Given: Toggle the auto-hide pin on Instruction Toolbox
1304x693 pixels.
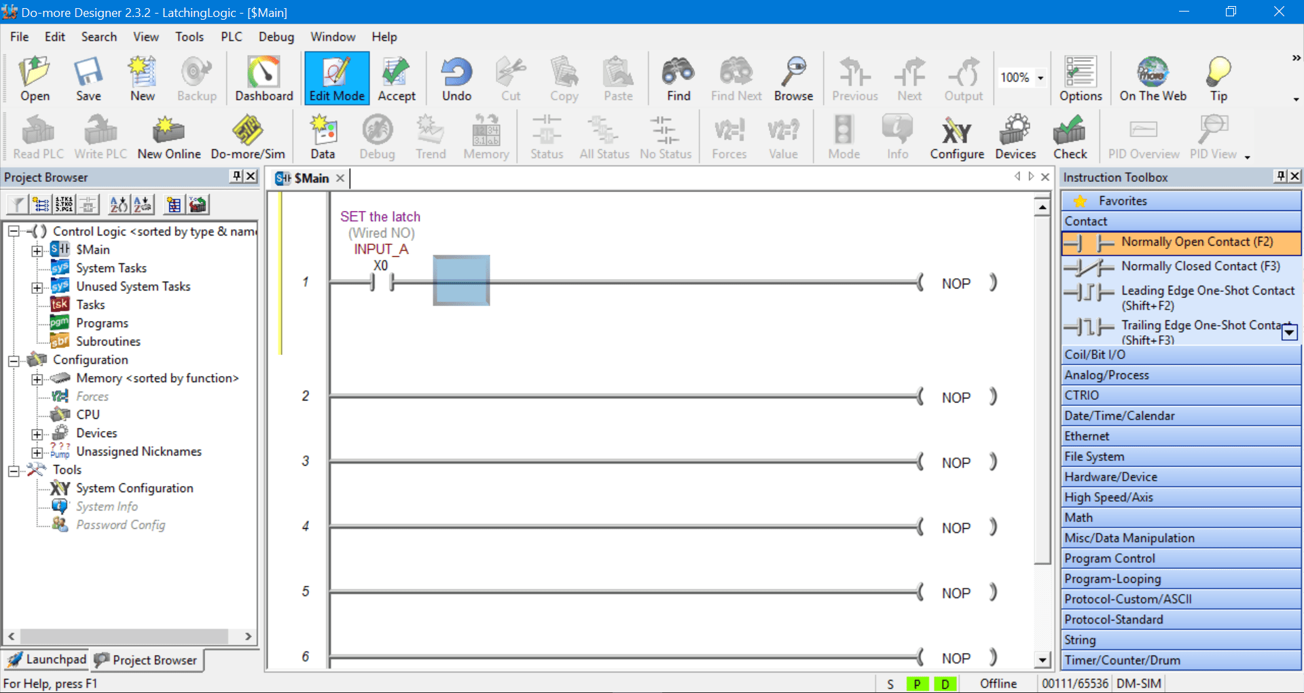Looking at the screenshot, I should pyautogui.click(x=1280, y=176).
